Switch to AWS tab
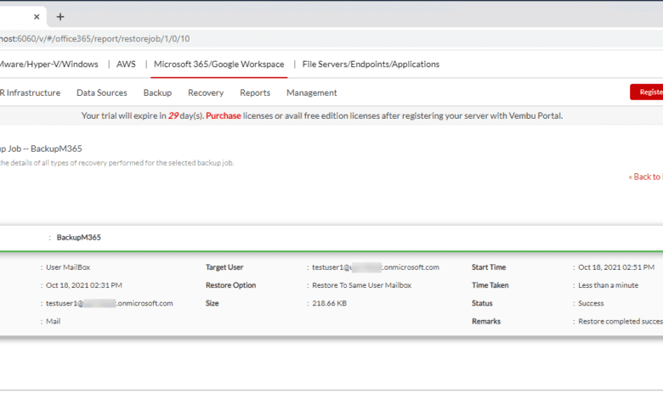The image size is (663, 399). click(126, 65)
